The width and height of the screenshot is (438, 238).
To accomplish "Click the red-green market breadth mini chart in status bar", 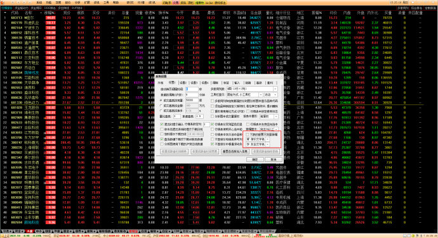I will coord(265,235).
